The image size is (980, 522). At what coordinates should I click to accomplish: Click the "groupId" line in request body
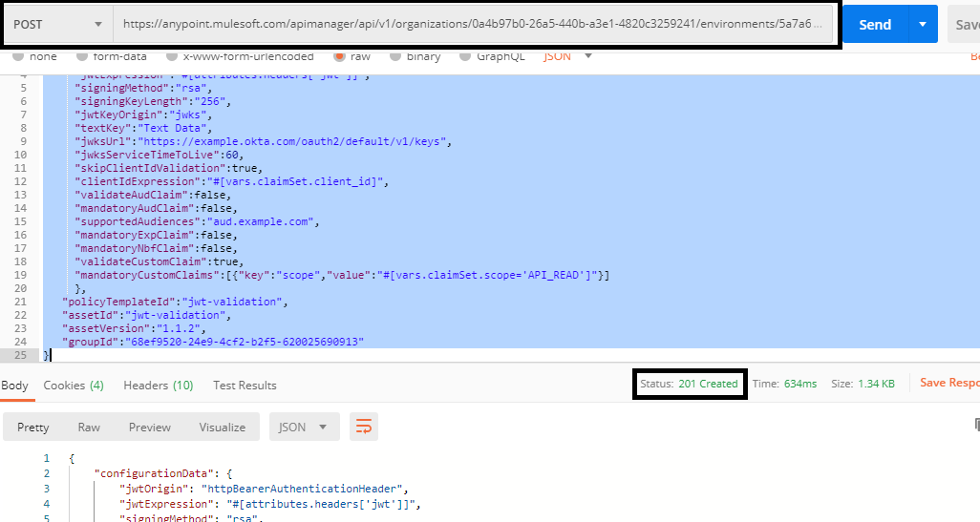coord(212,342)
